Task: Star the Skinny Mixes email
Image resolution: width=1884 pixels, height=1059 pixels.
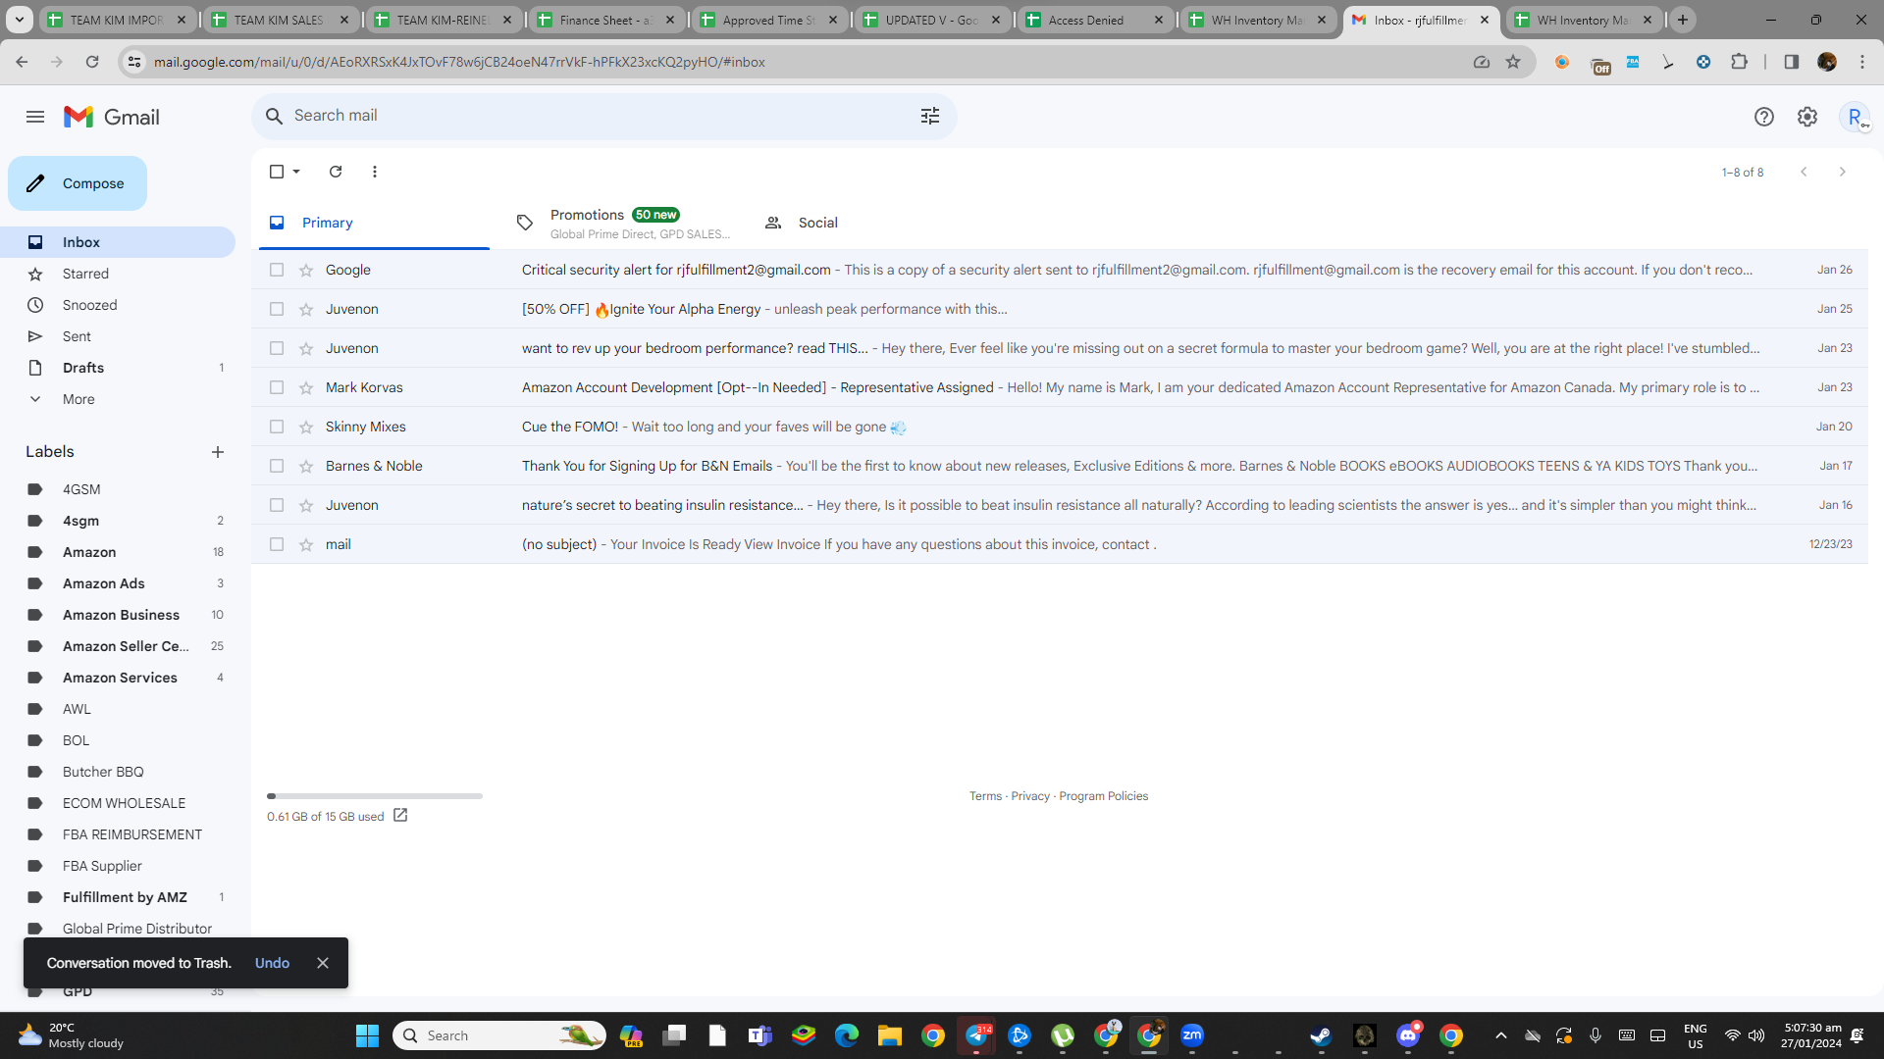Action: 306,427
